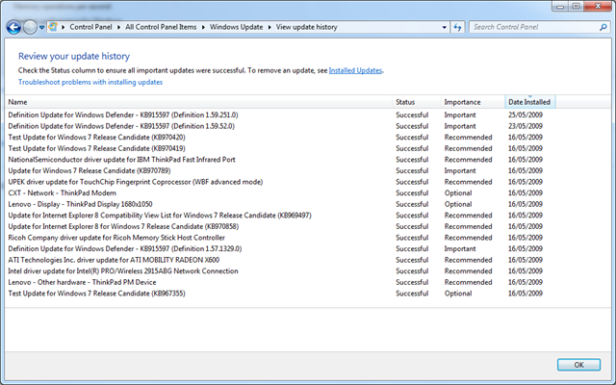Close the update history window
This screenshot has height=385, width=616.
598,7
